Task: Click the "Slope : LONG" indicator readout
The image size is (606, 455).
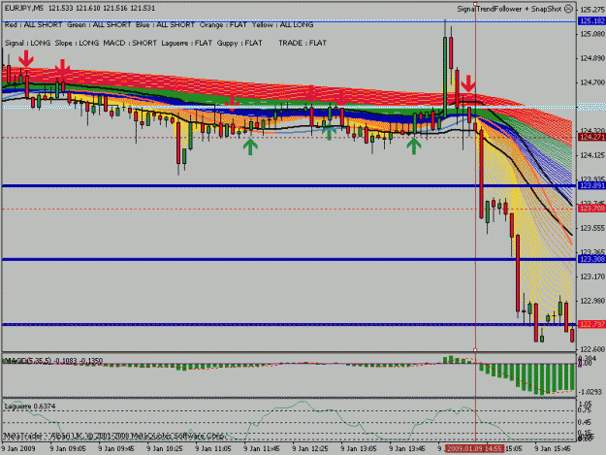Action: (x=77, y=43)
